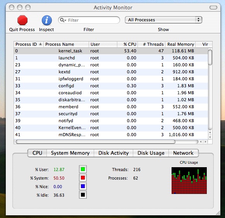Pick the red % System color swatch
Viewport: 225px width, 218px height.
click(x=83, y=178)
